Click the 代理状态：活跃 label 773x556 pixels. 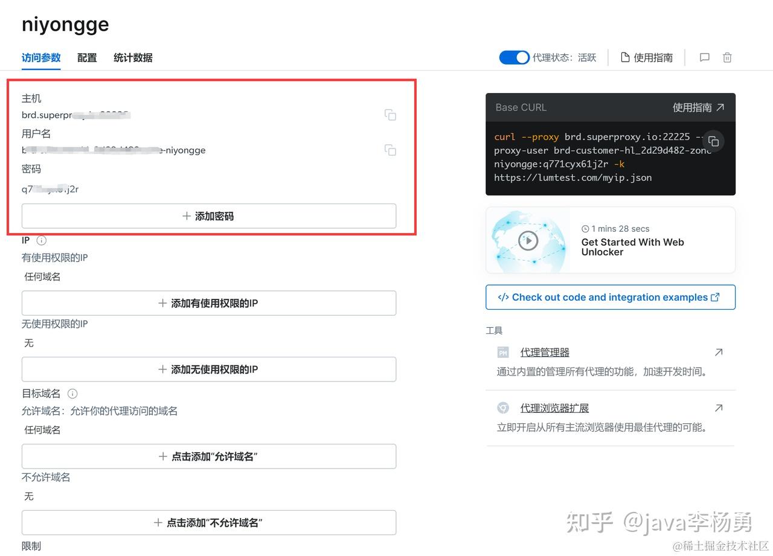coord(564,58)
